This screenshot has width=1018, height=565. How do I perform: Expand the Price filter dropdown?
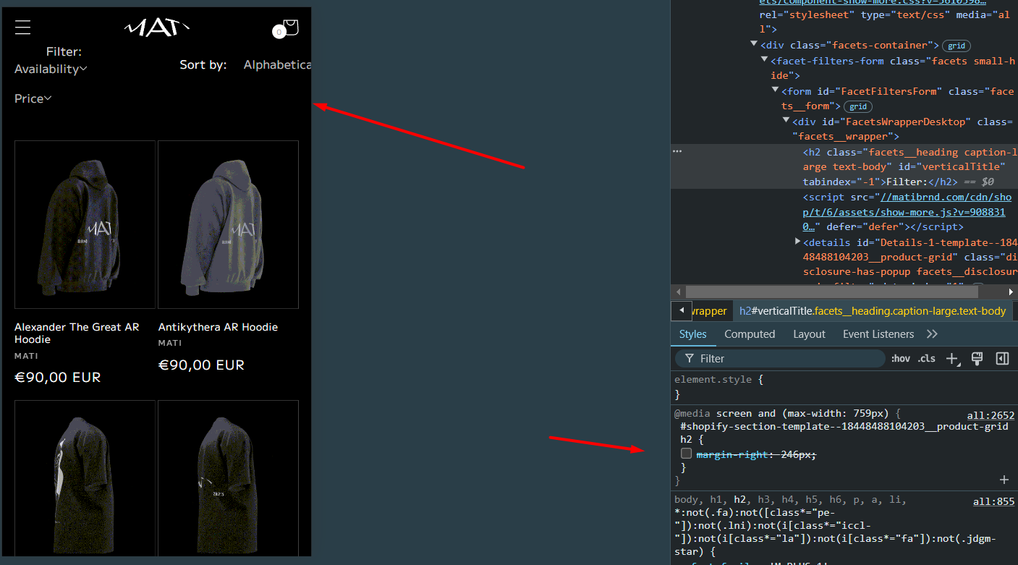point(33,98)
